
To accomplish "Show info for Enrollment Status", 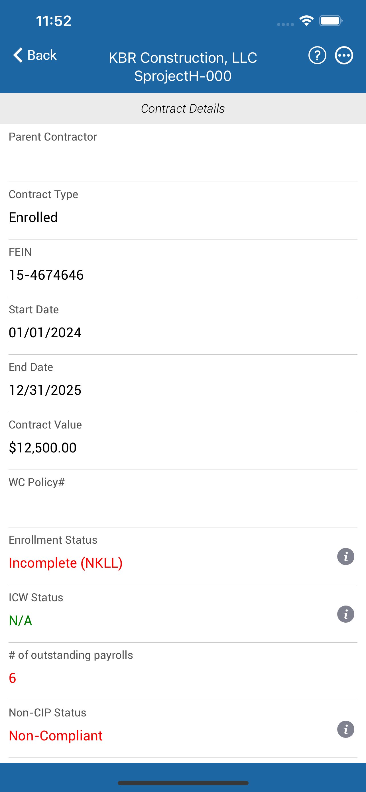I will point(346,557).
